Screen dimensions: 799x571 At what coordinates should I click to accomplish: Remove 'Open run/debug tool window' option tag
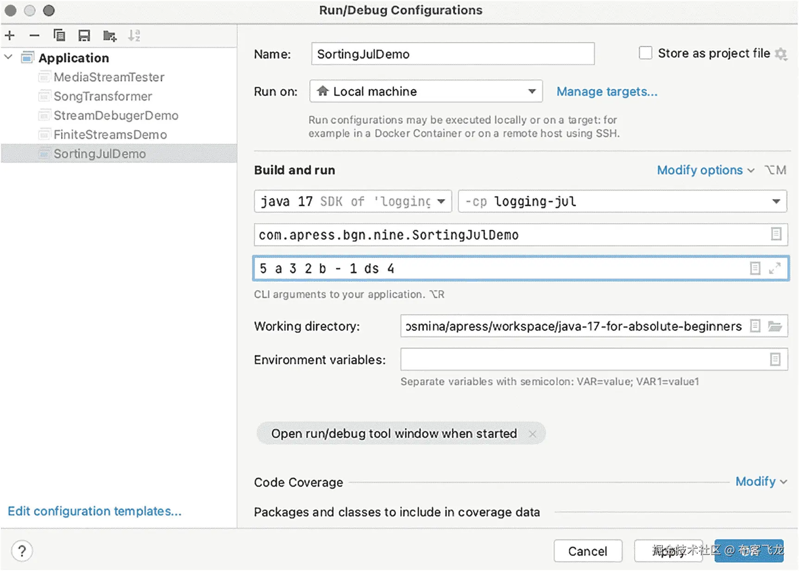(x=533, y=434)
